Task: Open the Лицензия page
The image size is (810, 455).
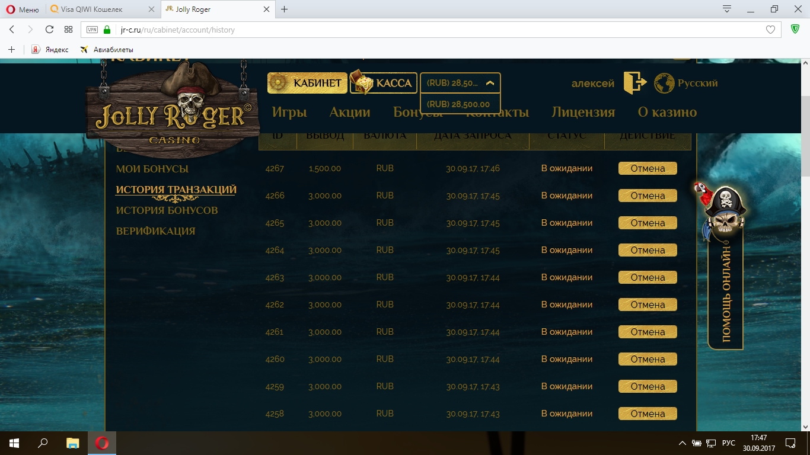Action: tap(583, 112)
